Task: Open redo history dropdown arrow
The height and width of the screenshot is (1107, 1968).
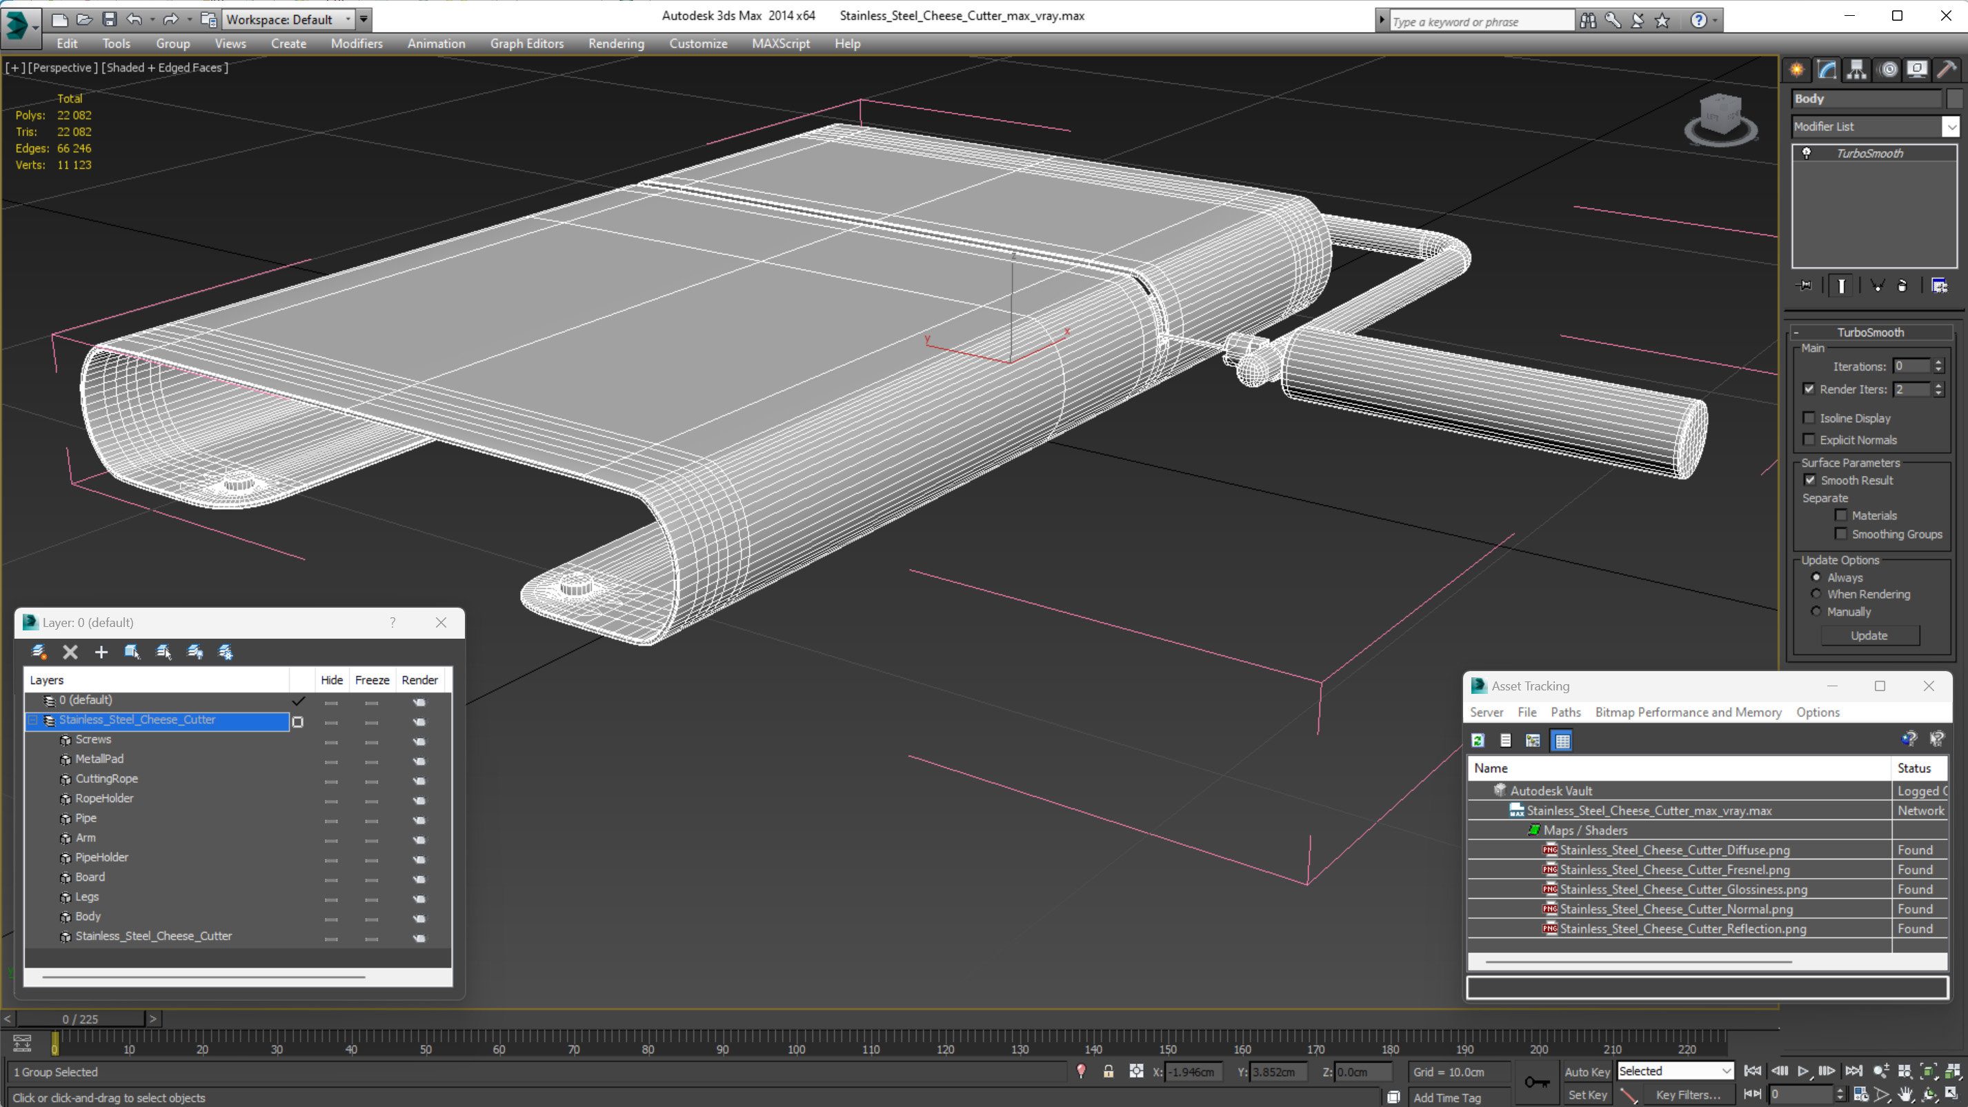Action: point(190,19)
